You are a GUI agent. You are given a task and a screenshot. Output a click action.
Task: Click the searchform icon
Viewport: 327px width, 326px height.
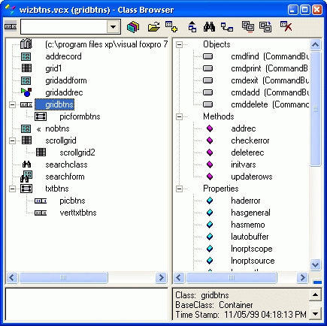26,177
